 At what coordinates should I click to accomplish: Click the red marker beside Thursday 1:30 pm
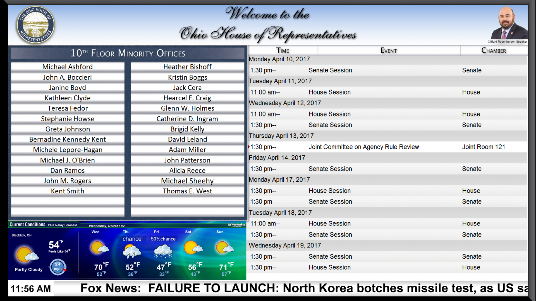[249, 147]
